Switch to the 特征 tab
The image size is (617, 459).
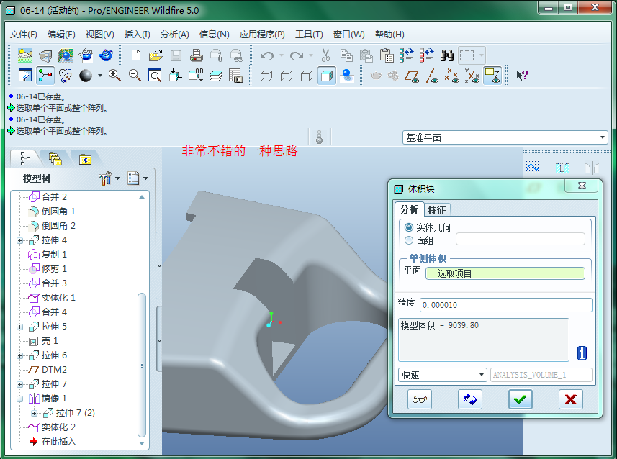point(436,210)
